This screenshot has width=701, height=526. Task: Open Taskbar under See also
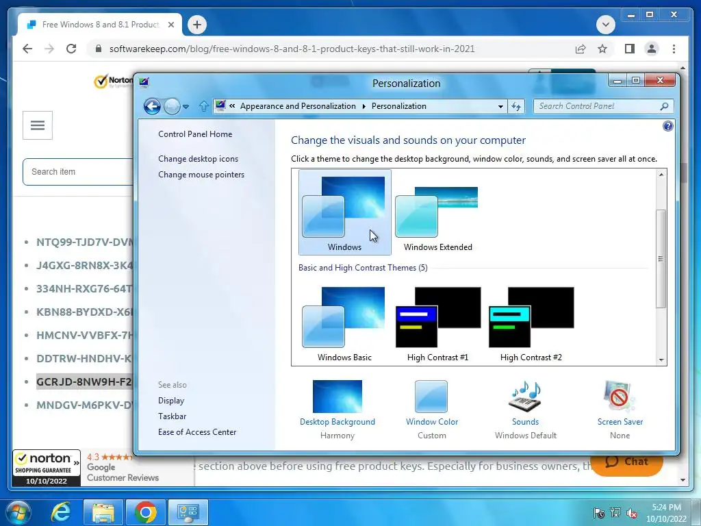172,416
